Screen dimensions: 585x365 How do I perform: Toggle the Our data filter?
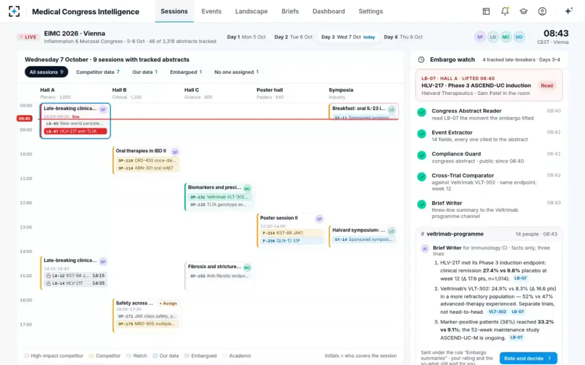(145, 72)
